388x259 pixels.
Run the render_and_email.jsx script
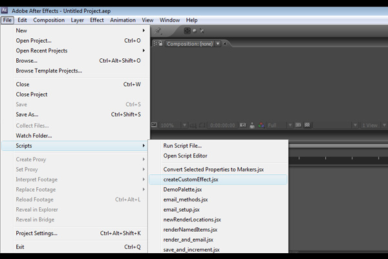coord(218,240)
